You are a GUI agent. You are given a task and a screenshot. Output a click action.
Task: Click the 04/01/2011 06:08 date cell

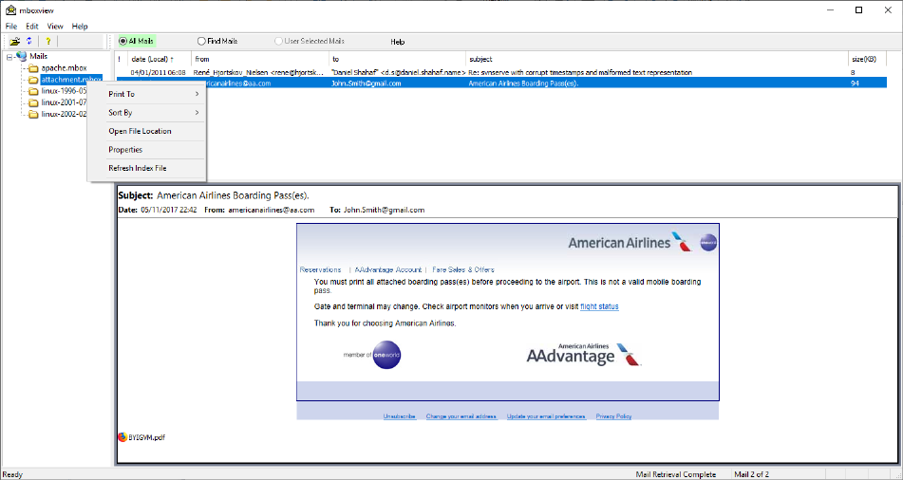click(x=158, y=72)
